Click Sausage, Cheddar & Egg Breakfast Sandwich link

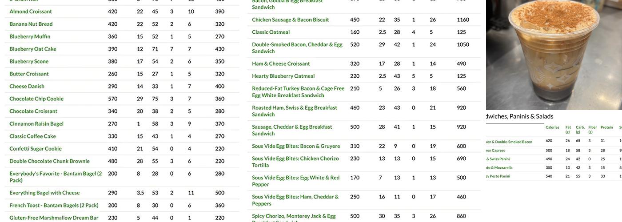292,130
